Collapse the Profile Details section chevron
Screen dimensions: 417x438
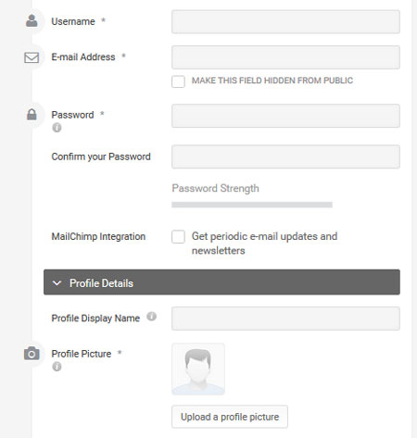tap(57, 283)
